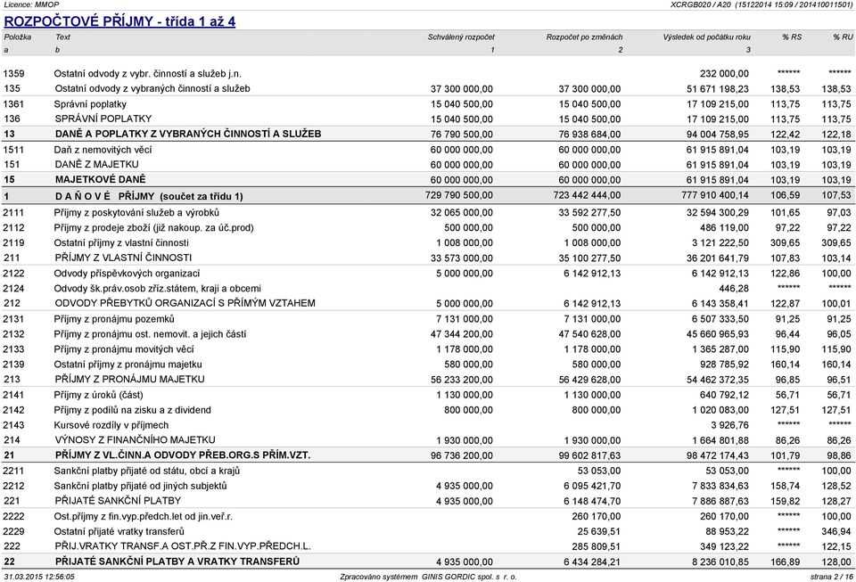Click PŘÍJMY Z PRONÁJMU MAJETKU label

pos(130,379)
